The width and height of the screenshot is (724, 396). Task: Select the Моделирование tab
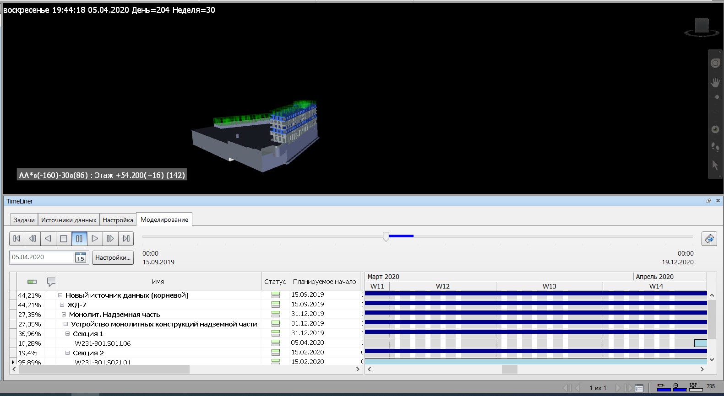coord(164,219)
